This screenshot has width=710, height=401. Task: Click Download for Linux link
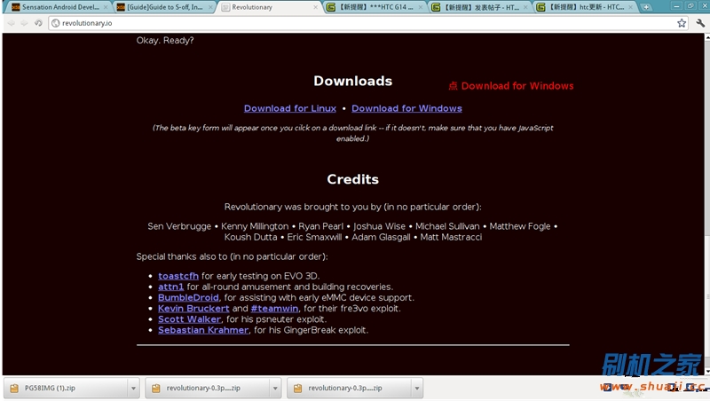point(290,108)
